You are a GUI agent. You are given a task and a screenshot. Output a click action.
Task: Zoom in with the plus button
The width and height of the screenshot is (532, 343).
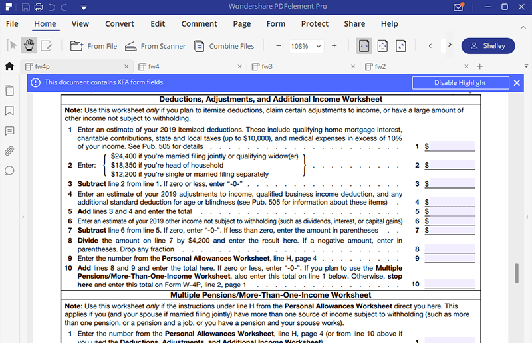click(x=334, y=46)
